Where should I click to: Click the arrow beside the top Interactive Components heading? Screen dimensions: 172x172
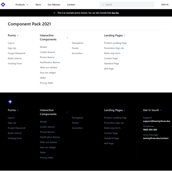click(x=67, y=37)
